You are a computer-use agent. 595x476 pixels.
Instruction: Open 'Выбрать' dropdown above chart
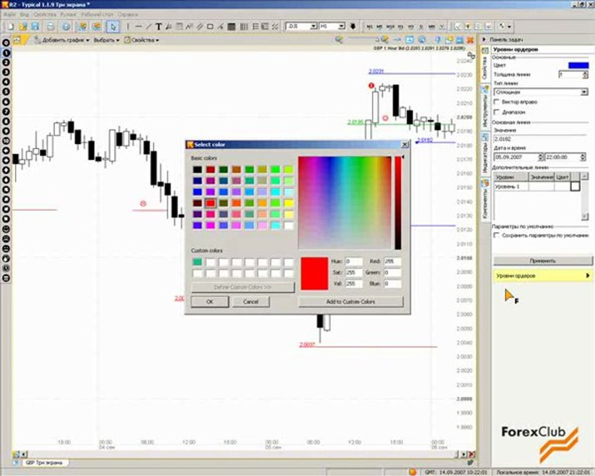[106, 40]
